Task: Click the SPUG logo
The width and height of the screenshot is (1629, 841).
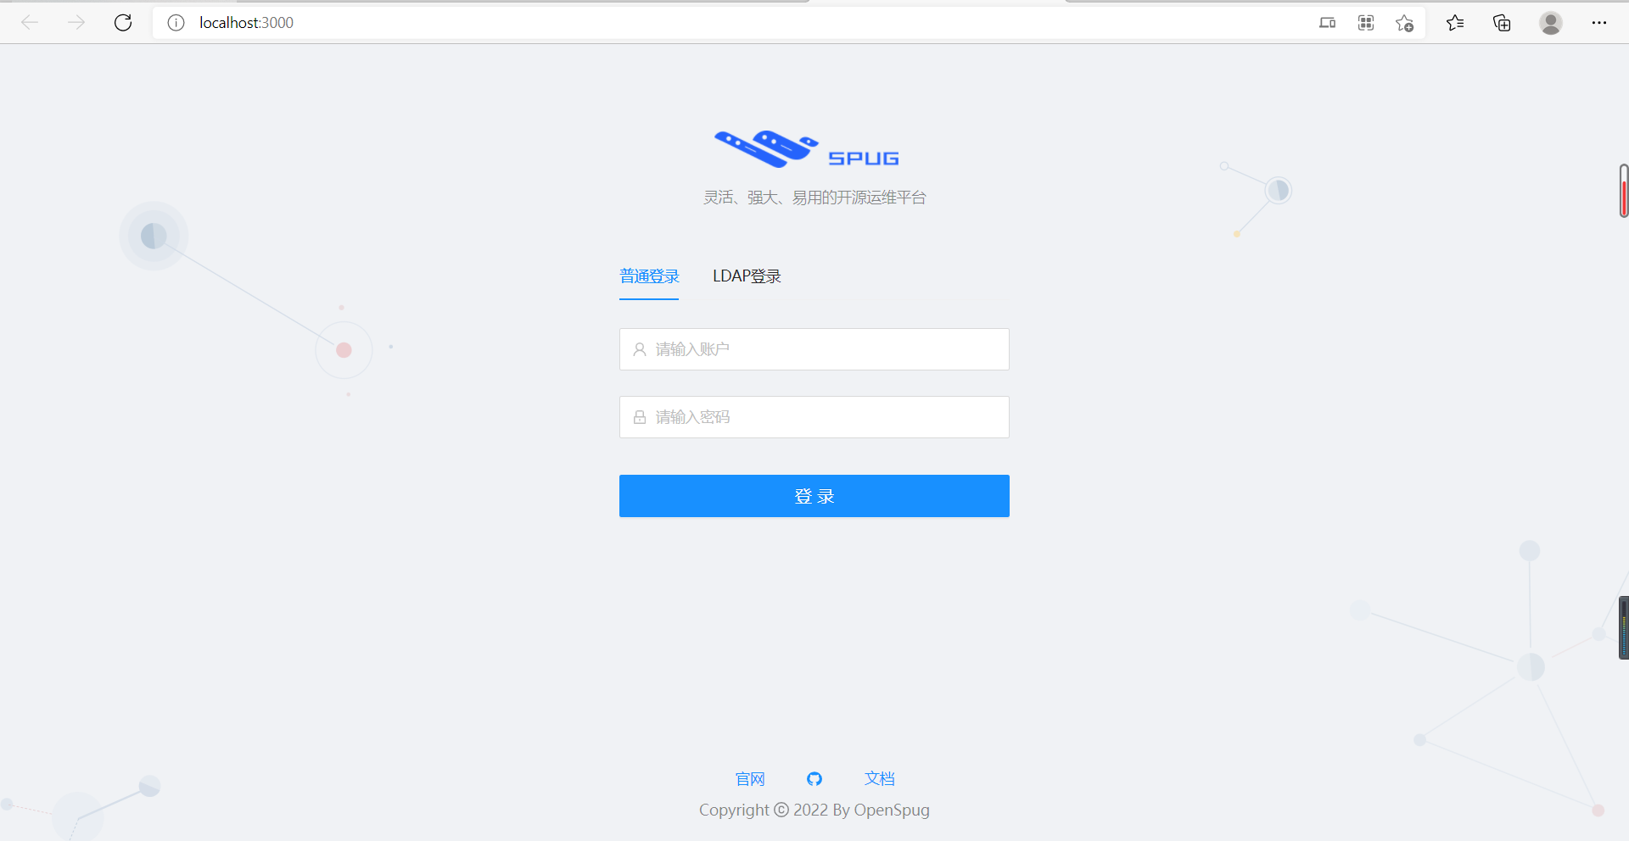Action: click(807, 149)
